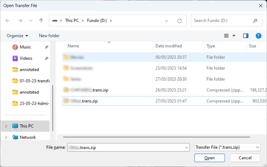Open the Organize menu
Screen dimensions: 267x167
[17, 36]
